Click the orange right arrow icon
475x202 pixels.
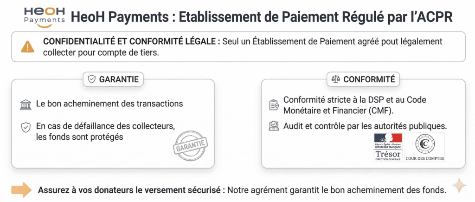pos(21,189)
